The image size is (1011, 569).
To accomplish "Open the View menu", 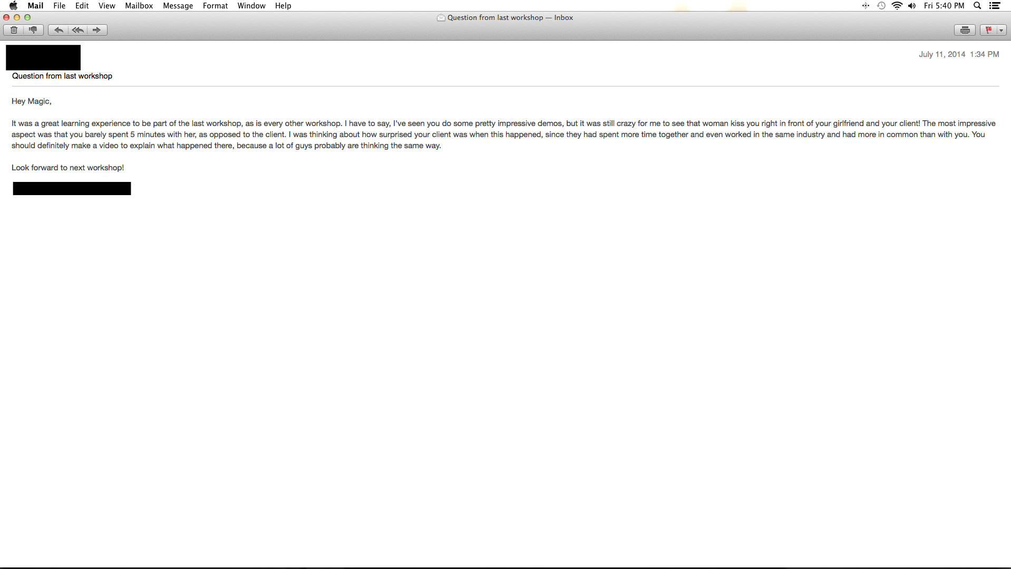I will 106,6.
